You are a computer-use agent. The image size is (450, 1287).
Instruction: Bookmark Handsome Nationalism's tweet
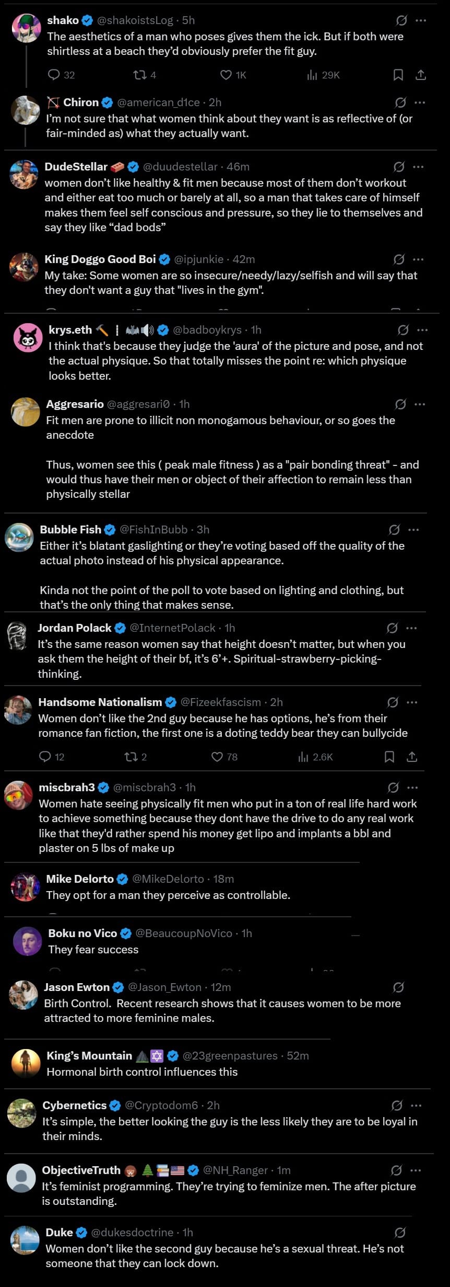pos(389,757)
